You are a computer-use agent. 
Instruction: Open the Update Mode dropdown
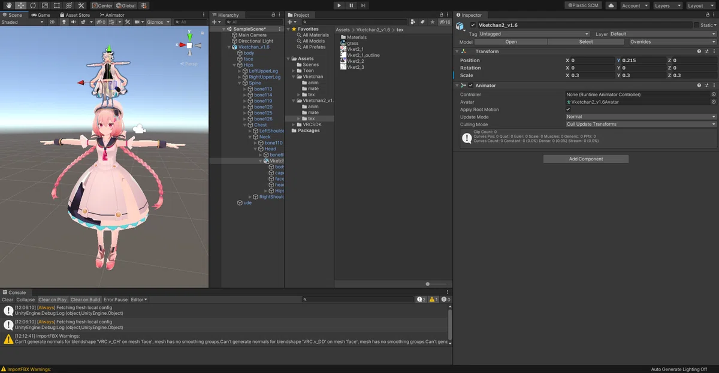point(641,117)
